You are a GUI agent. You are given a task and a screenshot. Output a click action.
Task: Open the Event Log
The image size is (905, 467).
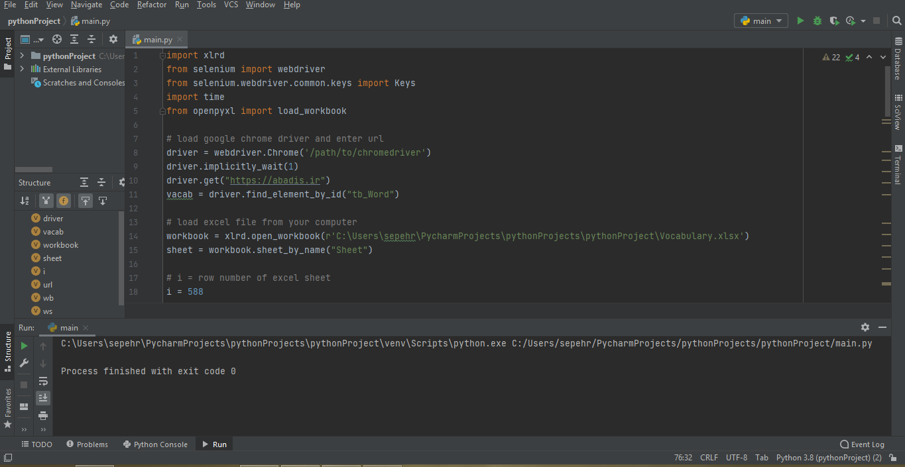pos(862,444)
